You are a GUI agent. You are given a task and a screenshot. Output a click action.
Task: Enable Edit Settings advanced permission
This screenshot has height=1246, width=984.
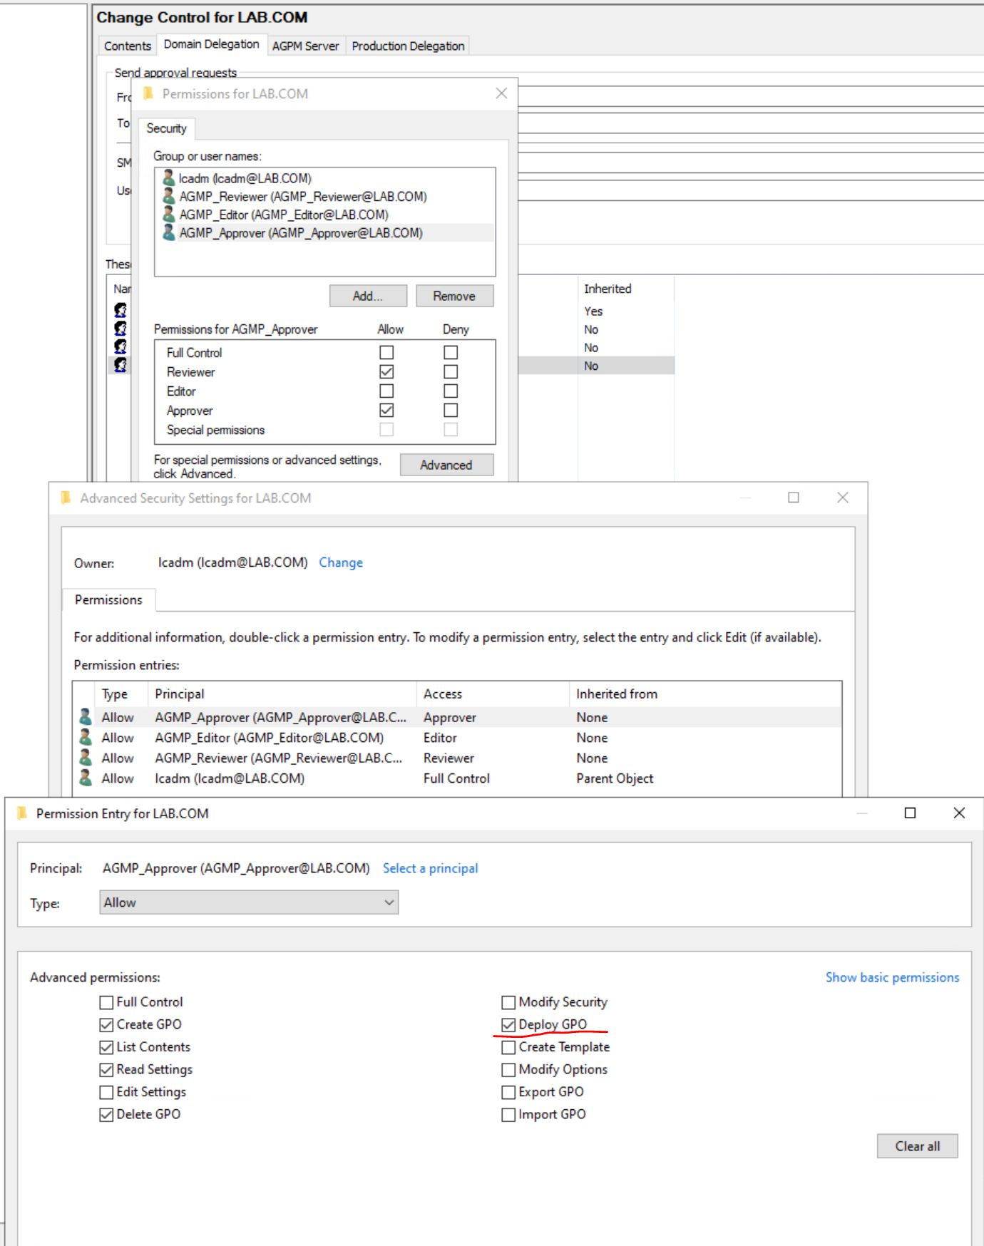tap(106, 1092)
